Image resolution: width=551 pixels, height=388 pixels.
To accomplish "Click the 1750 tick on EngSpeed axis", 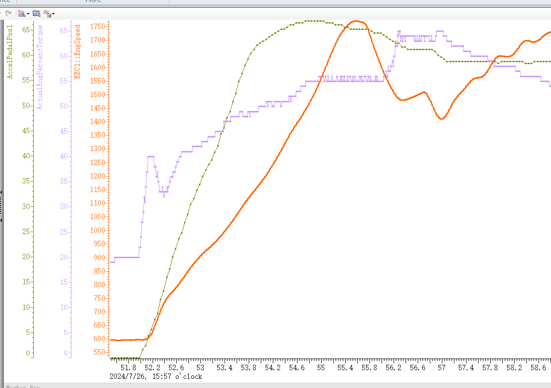I will pos(98,27).
